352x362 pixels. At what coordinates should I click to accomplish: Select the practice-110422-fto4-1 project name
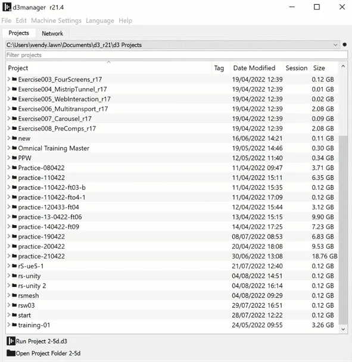52,198
